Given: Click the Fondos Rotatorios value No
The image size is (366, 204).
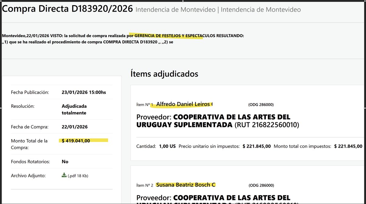Looking at the screenshot, I should pyautogui.click(x=65, y=161).
